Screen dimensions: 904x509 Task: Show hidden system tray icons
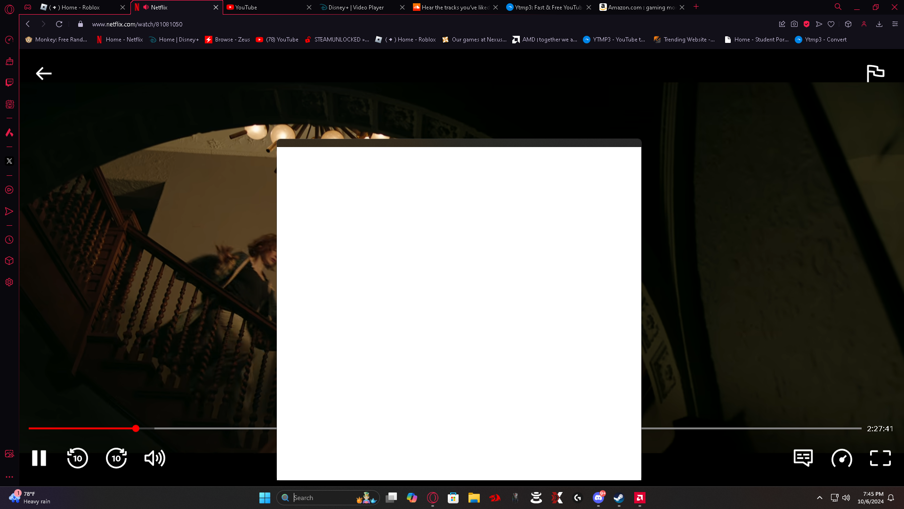click(x=820, y=498)
